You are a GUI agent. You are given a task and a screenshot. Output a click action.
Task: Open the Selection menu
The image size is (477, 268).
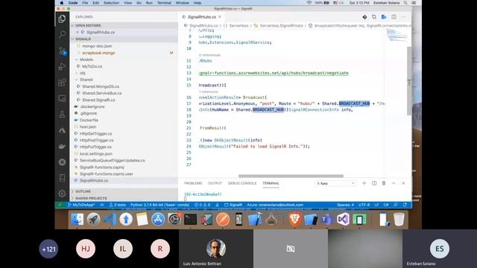111,3
